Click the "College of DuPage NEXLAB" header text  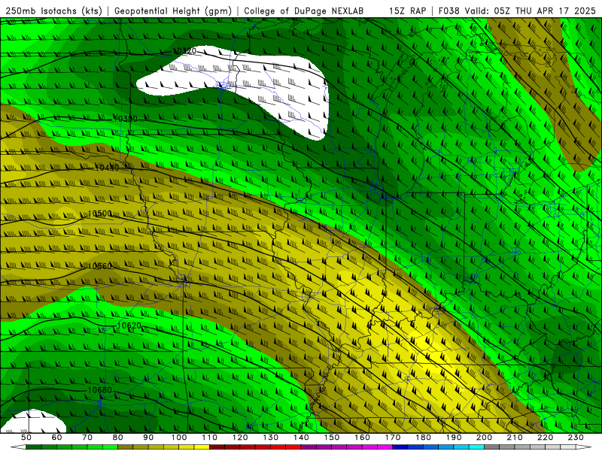(303, 11)
